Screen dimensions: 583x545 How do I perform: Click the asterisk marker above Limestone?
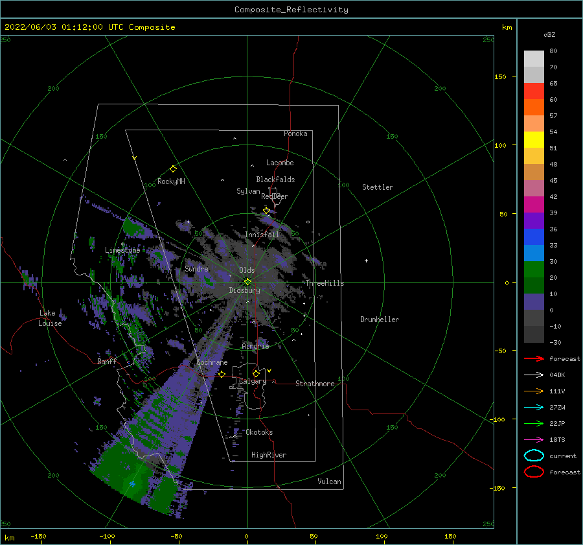click(x=122, y=244)
